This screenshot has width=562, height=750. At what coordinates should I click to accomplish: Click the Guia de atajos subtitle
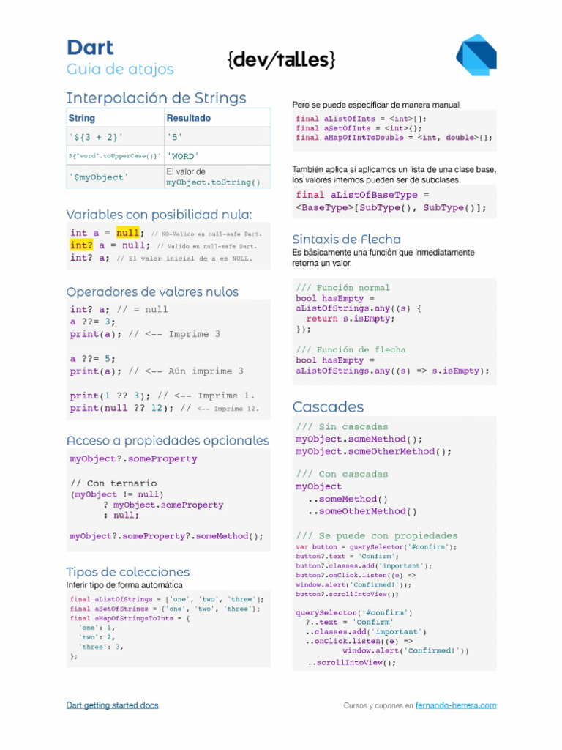[x=120, y=70]
